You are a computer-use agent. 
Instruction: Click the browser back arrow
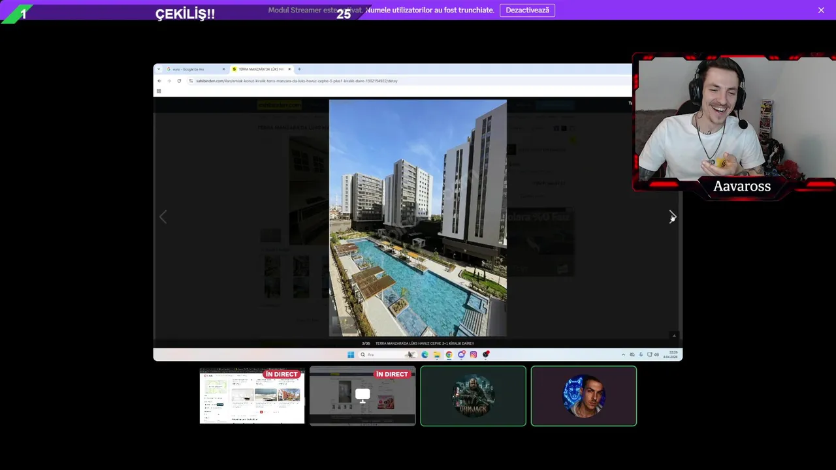[159, 81]
